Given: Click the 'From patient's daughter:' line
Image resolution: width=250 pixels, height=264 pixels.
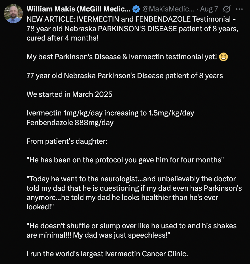Looking at the screenshot, I should tap(67, 141).
